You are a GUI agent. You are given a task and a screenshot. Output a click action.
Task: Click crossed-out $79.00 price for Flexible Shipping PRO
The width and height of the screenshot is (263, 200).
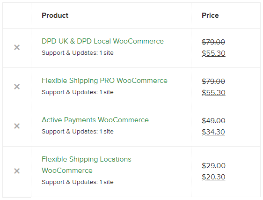[213, 81]
